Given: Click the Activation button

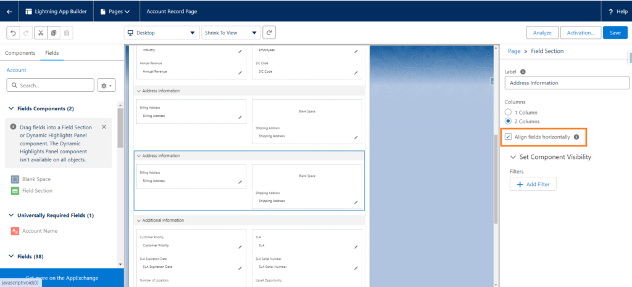Looking at the screenshot, I should tap(580, 33).
